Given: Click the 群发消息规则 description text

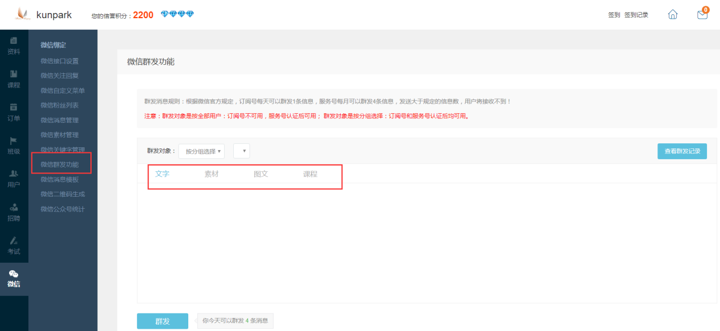Looking at the screenshot, I should pos(328,101).
